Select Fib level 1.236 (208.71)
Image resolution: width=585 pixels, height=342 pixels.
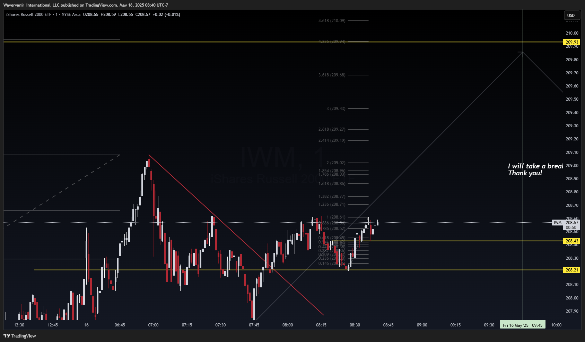332,204
